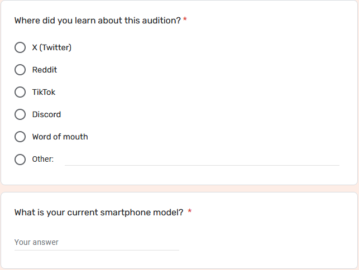The width and height of the screenshot is (359, 270).
Task: Select the X (Twitter) radio button
Action: (x=20, y=47)
